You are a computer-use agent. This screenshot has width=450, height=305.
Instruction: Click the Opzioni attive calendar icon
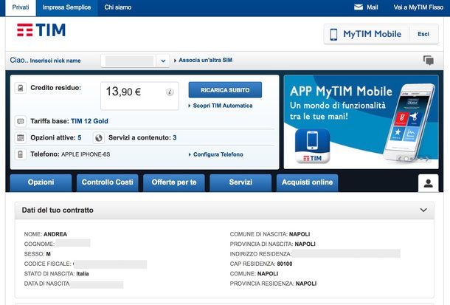coord(21,138)
